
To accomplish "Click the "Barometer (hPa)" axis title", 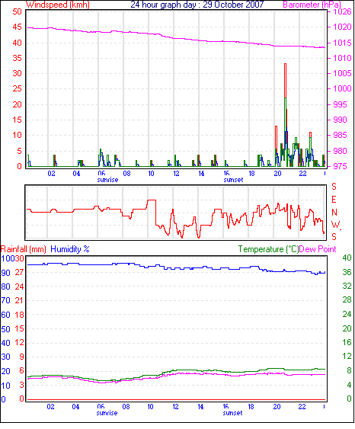I will pyautogui.click(x=312, y=5).
